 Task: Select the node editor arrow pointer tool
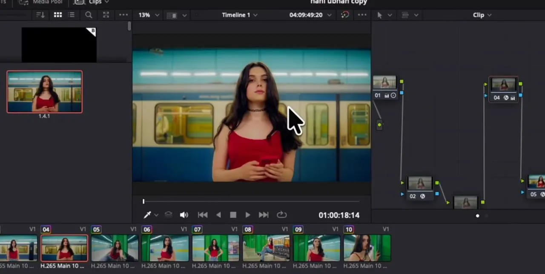click(380, 15)
